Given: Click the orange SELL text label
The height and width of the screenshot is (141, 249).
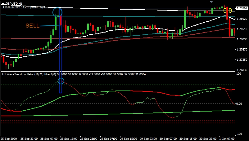Looking at the screenshot, I should [32, 26].
